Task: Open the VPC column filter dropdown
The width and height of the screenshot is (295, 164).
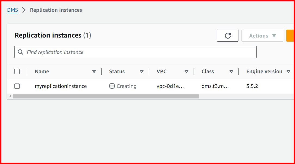Action: click(x=187, y=71)
